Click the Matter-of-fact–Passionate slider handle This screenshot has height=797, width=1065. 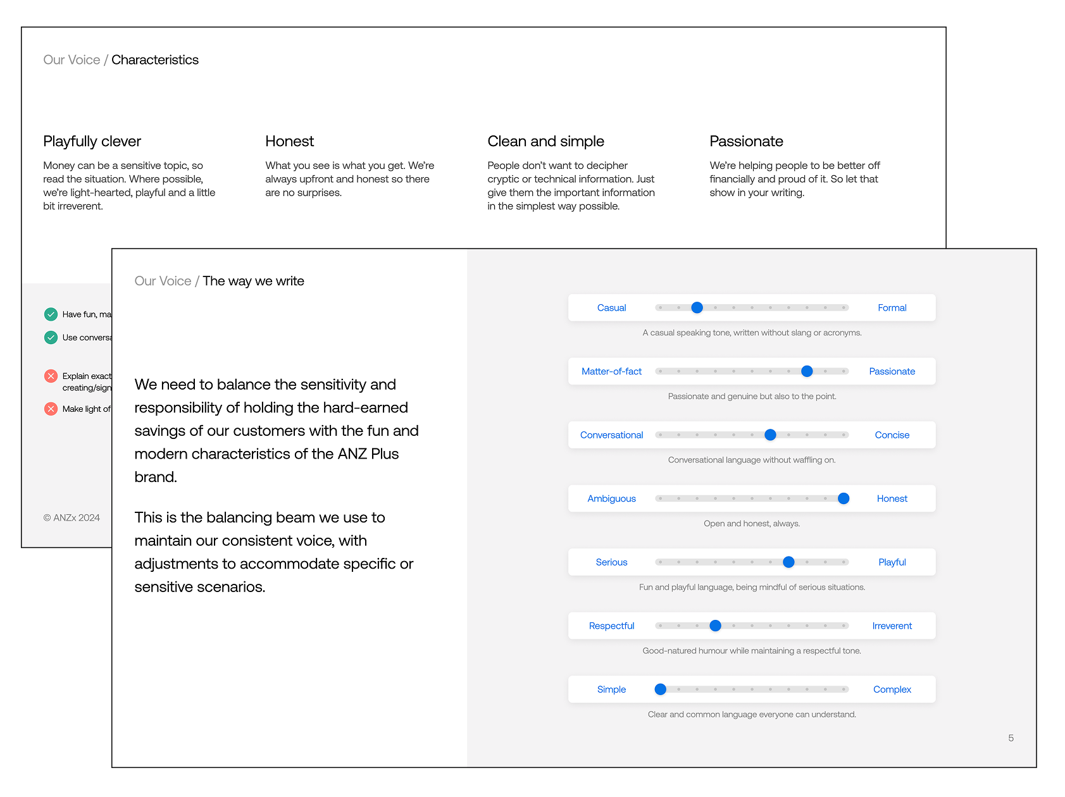pyautogui.click(x=807, y=371)
